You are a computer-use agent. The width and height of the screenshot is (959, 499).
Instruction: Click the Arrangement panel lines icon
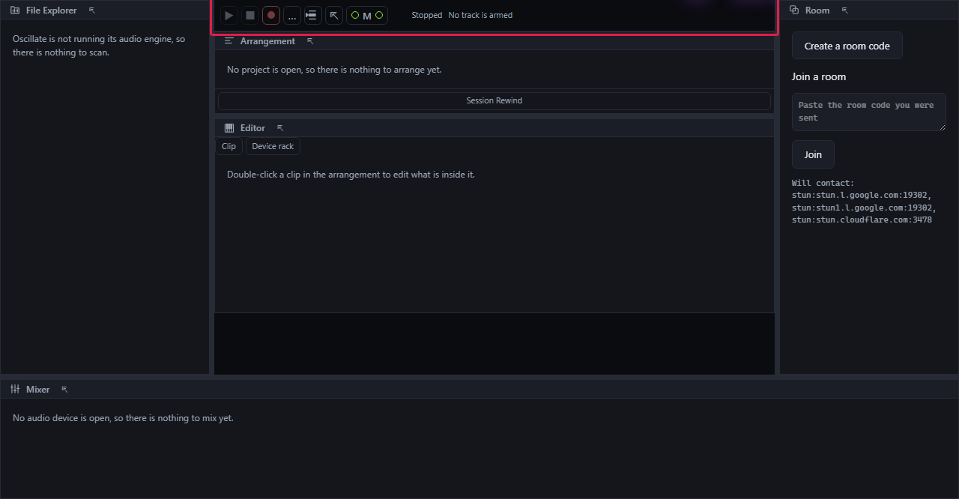pyautogui.click(x=229, y=41)
